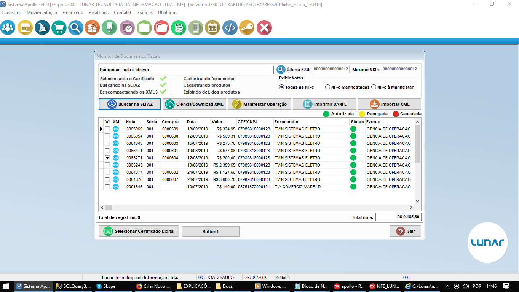Open Windows Start menu
Viewport: 519px width, 292px height.
click(6, 286)
